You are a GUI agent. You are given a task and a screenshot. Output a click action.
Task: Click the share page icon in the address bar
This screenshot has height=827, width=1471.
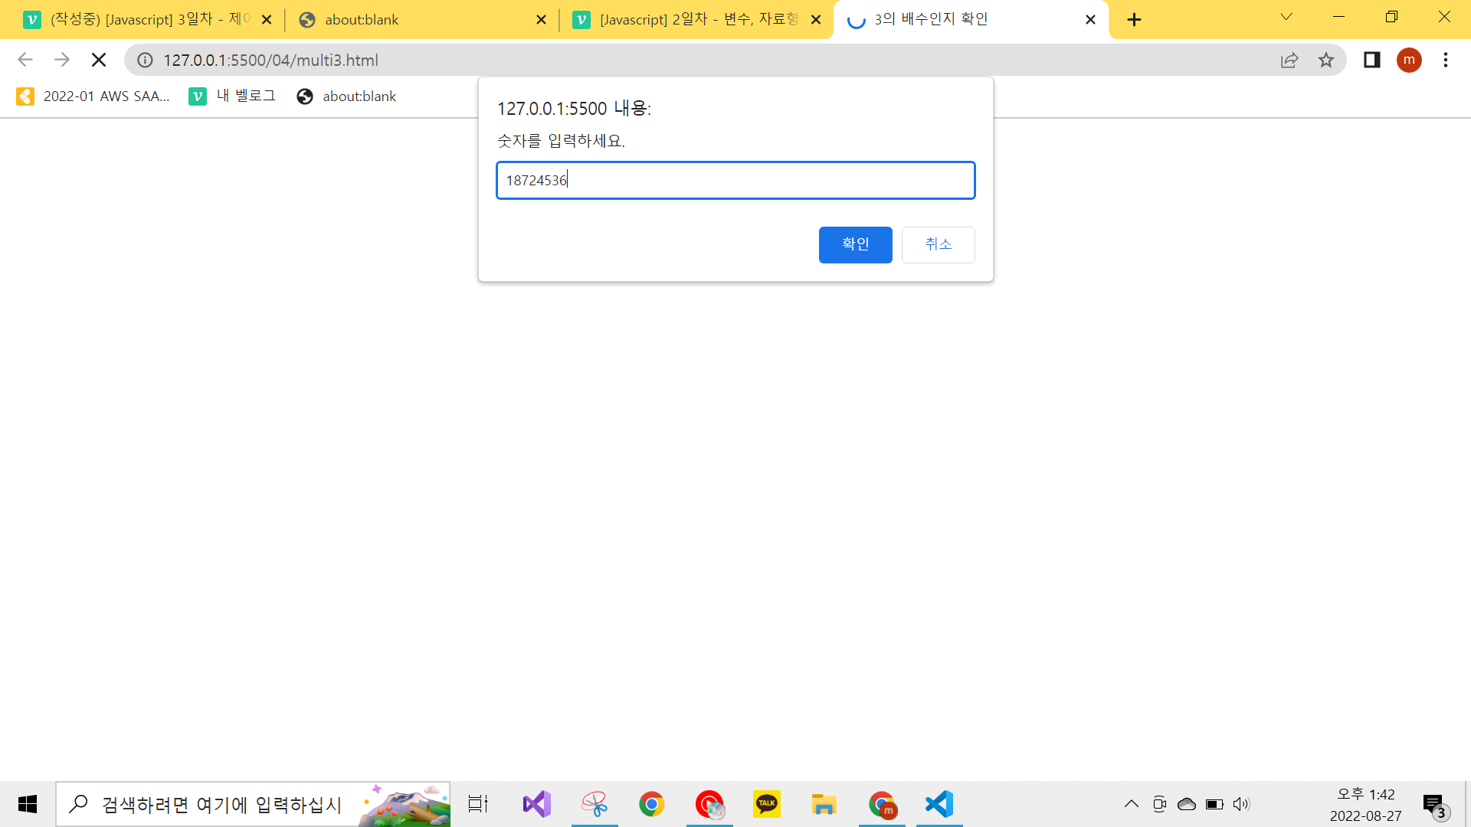[1289, 60]
